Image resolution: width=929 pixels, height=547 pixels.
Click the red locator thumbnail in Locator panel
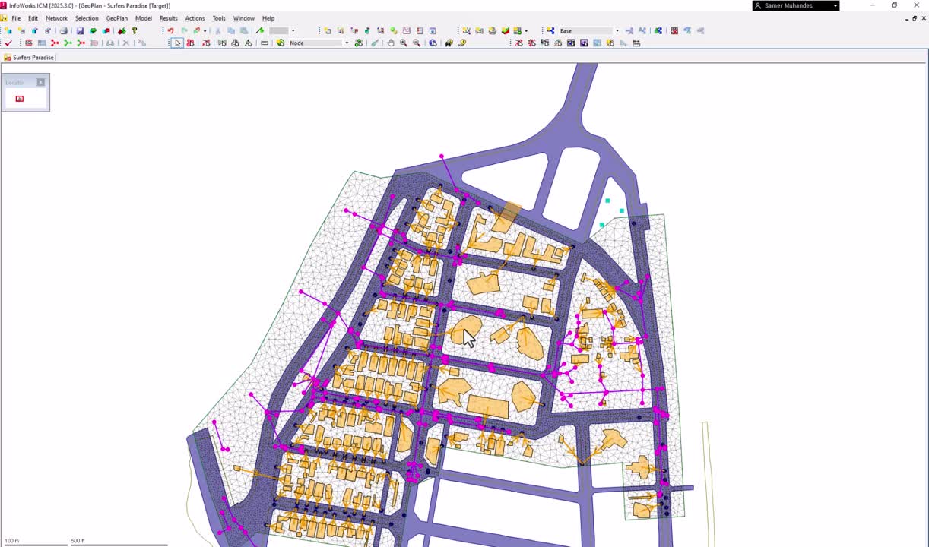(x=20, y=99)
